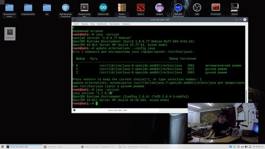
Task: Open the Chromium web browser desktop icon
Action: [65, 10]
